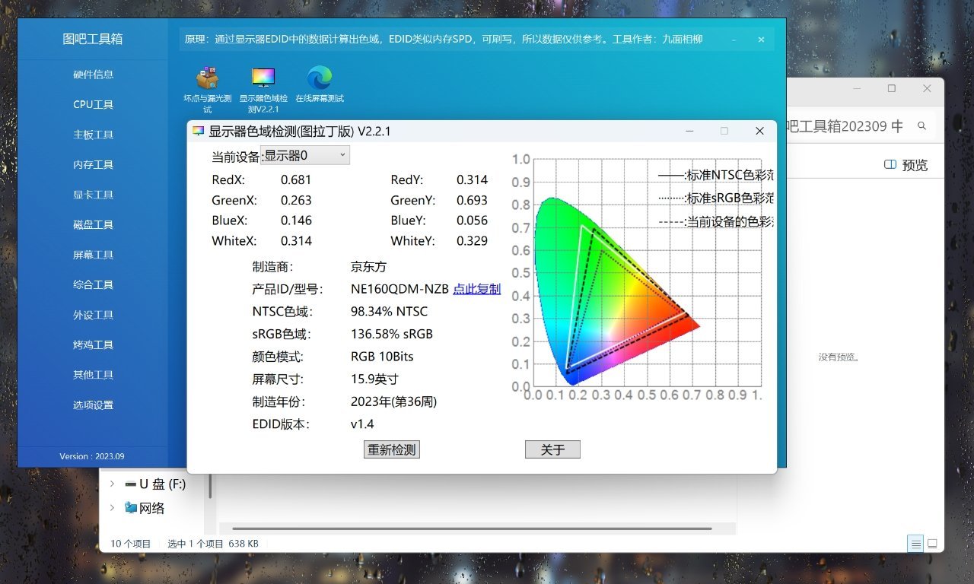
Task: Click the CIE chromaticity gamut diagram
Action: click(639, 278)
